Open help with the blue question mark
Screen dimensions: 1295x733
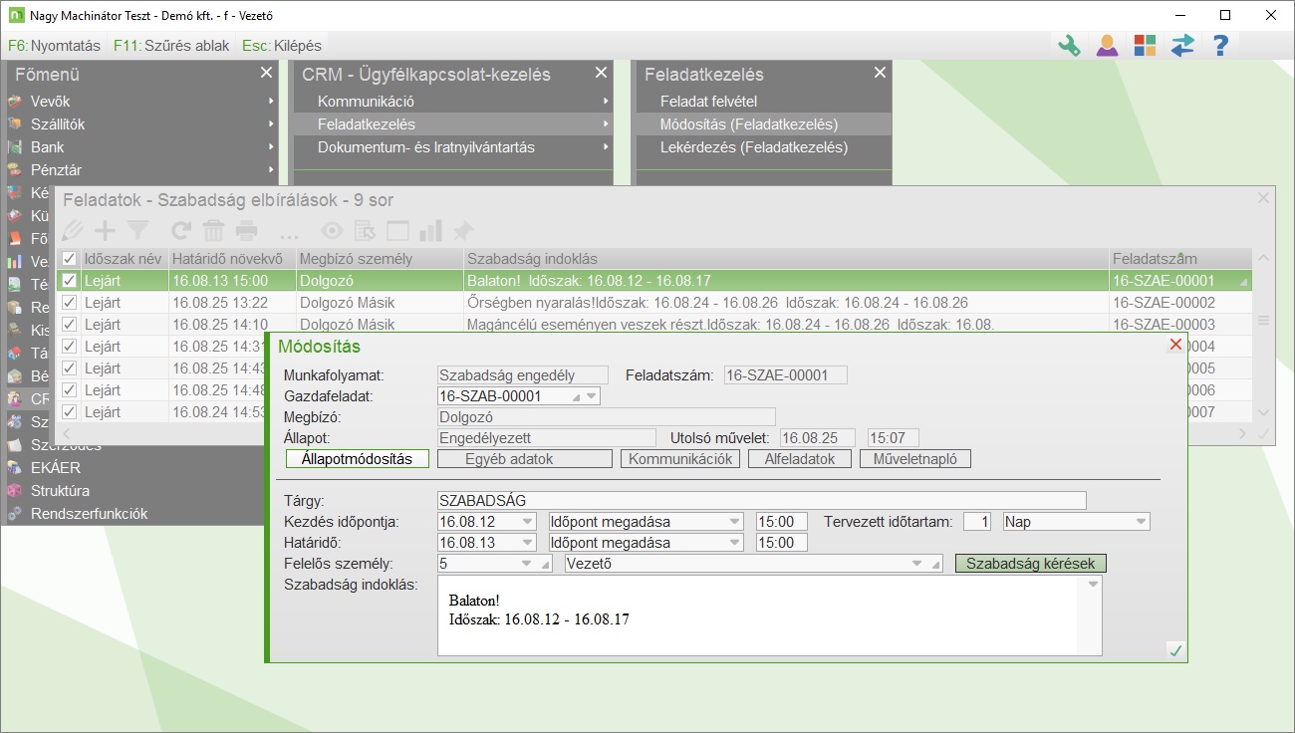pos(1220,46)
